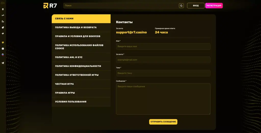Focus the Имя name input field
This screenshot has height=133, width=261.
(x=163, y=46)
